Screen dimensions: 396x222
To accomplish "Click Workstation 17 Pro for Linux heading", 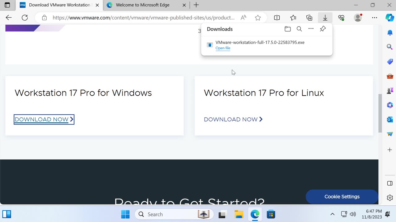I will click(264, 93).
